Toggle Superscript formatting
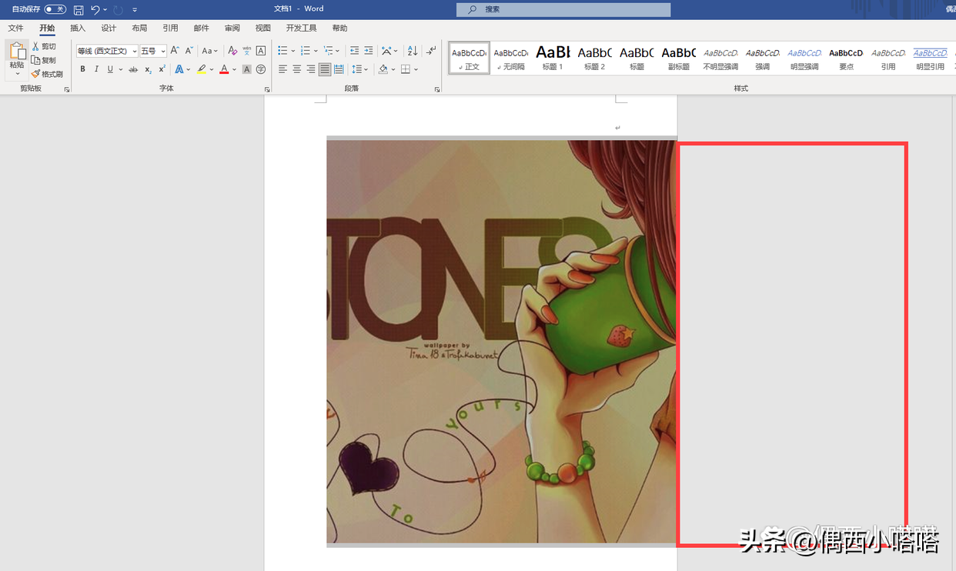 162,69
